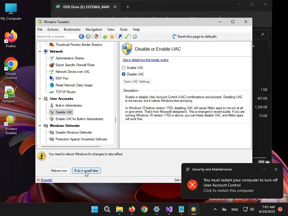
Task: Select the Disable UAC tree item
Action: tap(64, 112)
